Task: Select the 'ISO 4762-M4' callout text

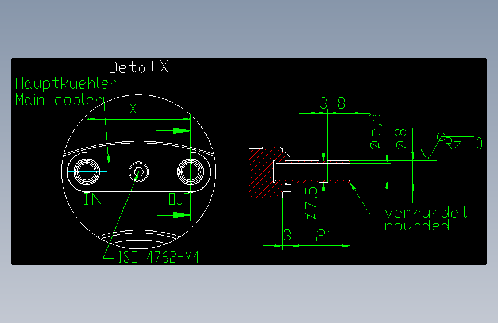Action: (159, 257)
